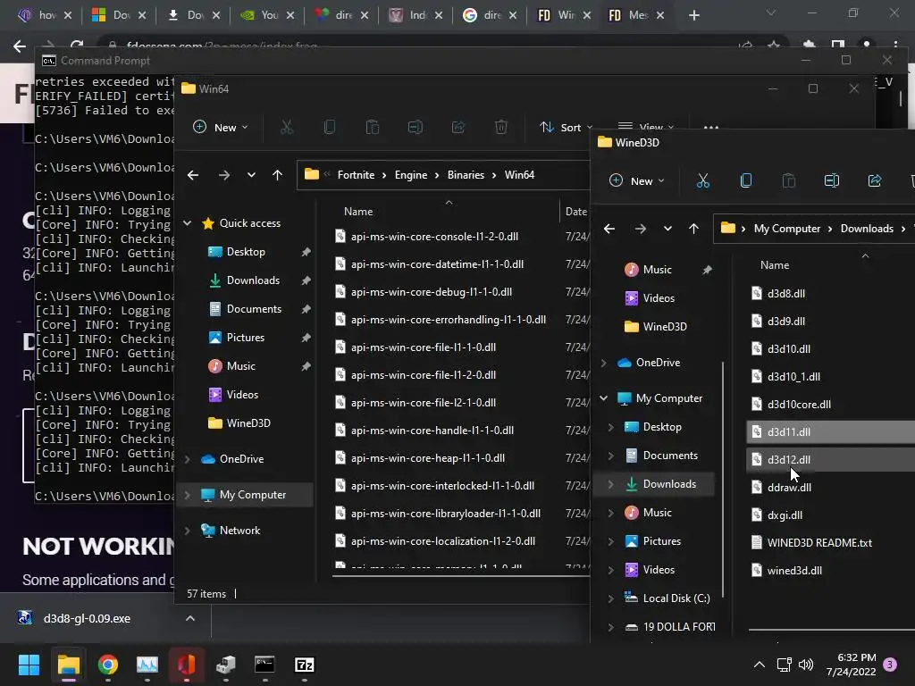915x686 pixels.
Task: Collapse My Computer in WineD3D sidebar
Action: 603,398
